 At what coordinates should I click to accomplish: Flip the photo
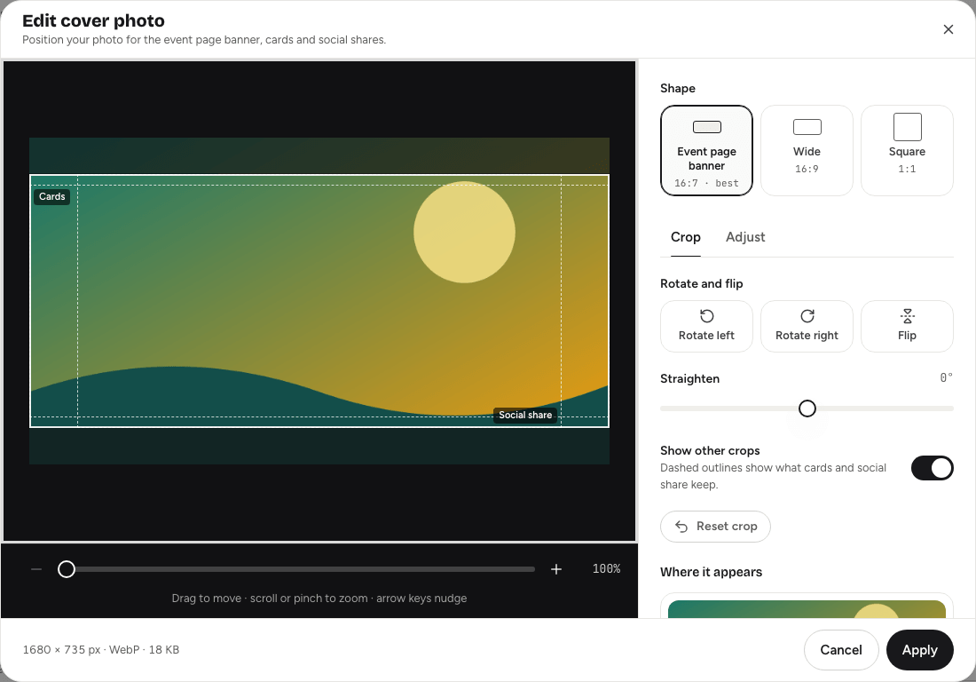coord(907,327)
